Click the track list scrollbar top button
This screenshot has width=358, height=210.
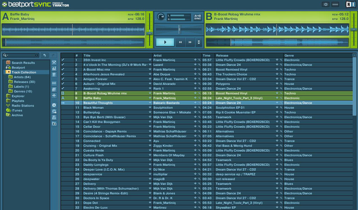[354, 55]
